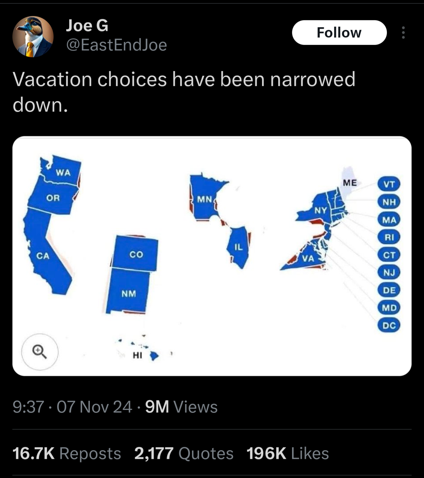Click the Hawaii islands on map
Viewport: 424px width, 478px height.
tap(154, 356)
